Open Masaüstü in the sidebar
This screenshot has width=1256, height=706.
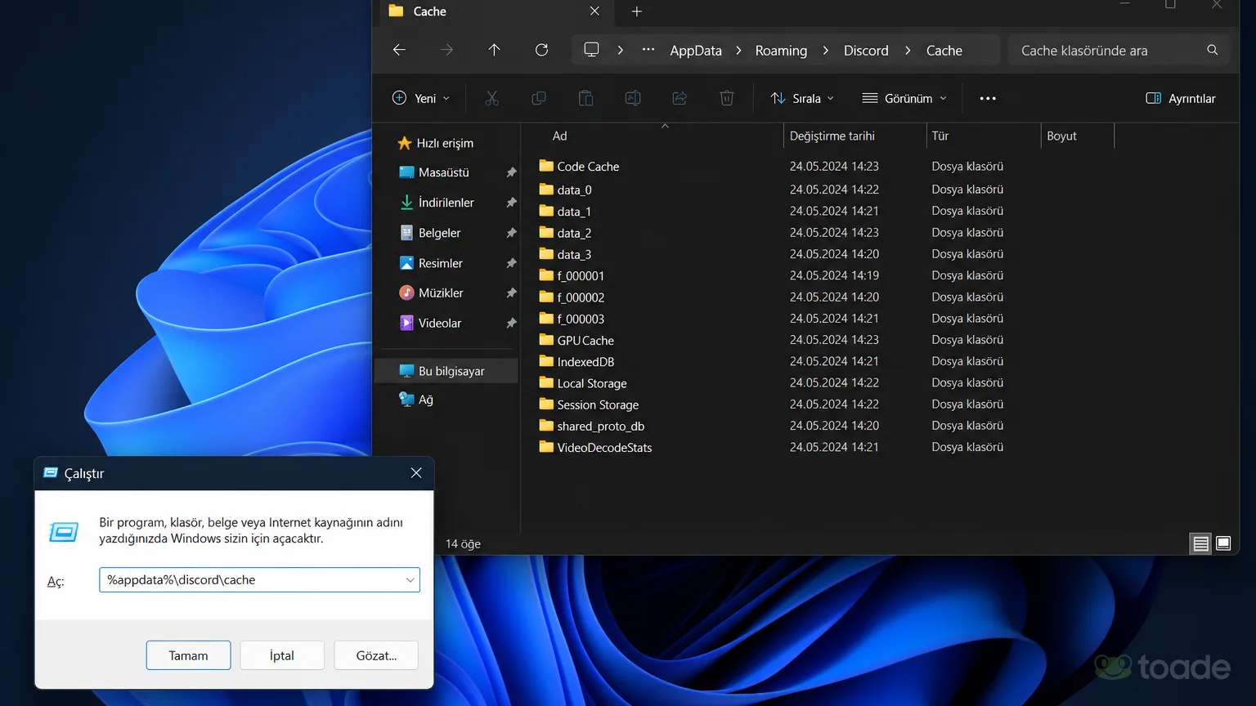click(x=444, y=172)
